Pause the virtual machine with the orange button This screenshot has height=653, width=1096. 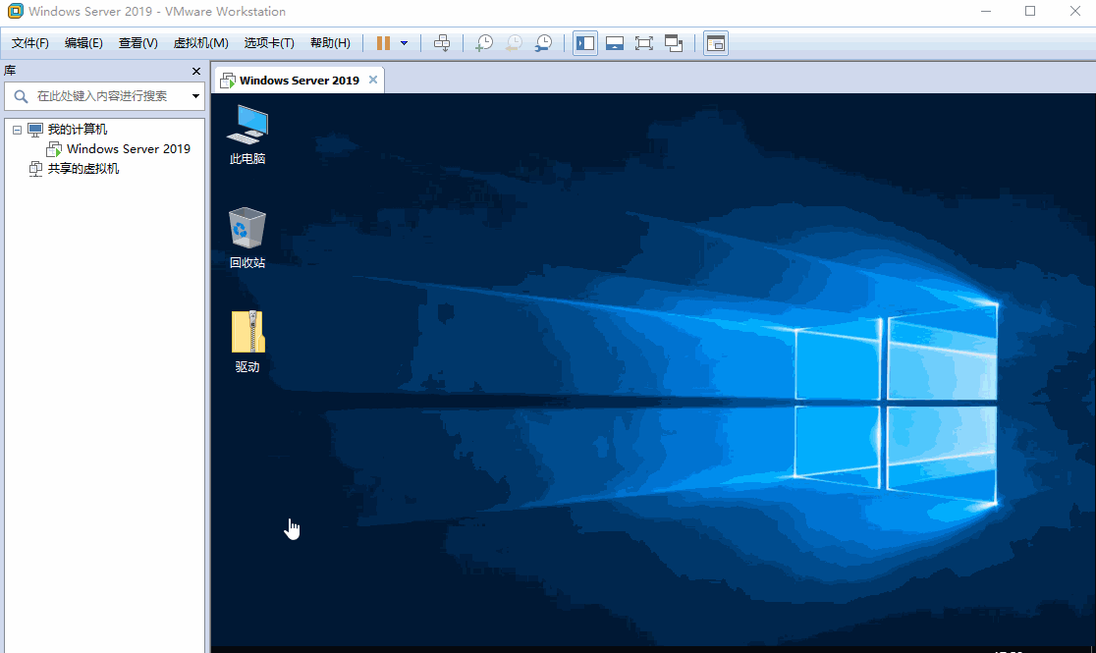point(383,43)
